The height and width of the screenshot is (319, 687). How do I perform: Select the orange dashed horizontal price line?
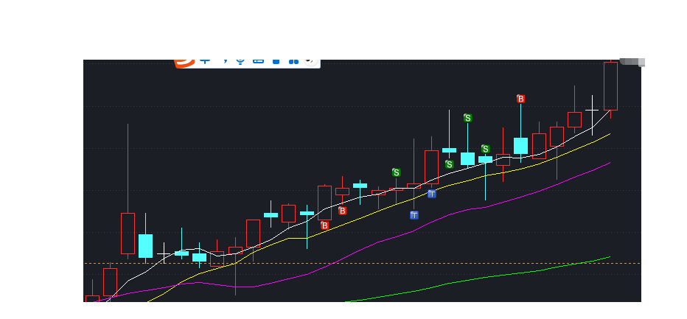pos(363,263)
